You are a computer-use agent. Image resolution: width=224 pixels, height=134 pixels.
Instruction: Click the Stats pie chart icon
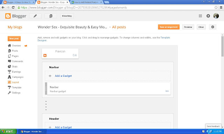9,67
